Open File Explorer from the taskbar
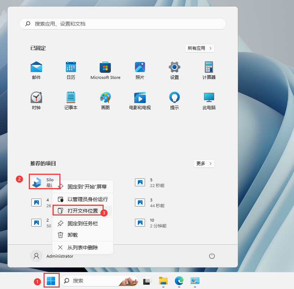The height and width of the screenshot is (289, 294). point(163,281)
